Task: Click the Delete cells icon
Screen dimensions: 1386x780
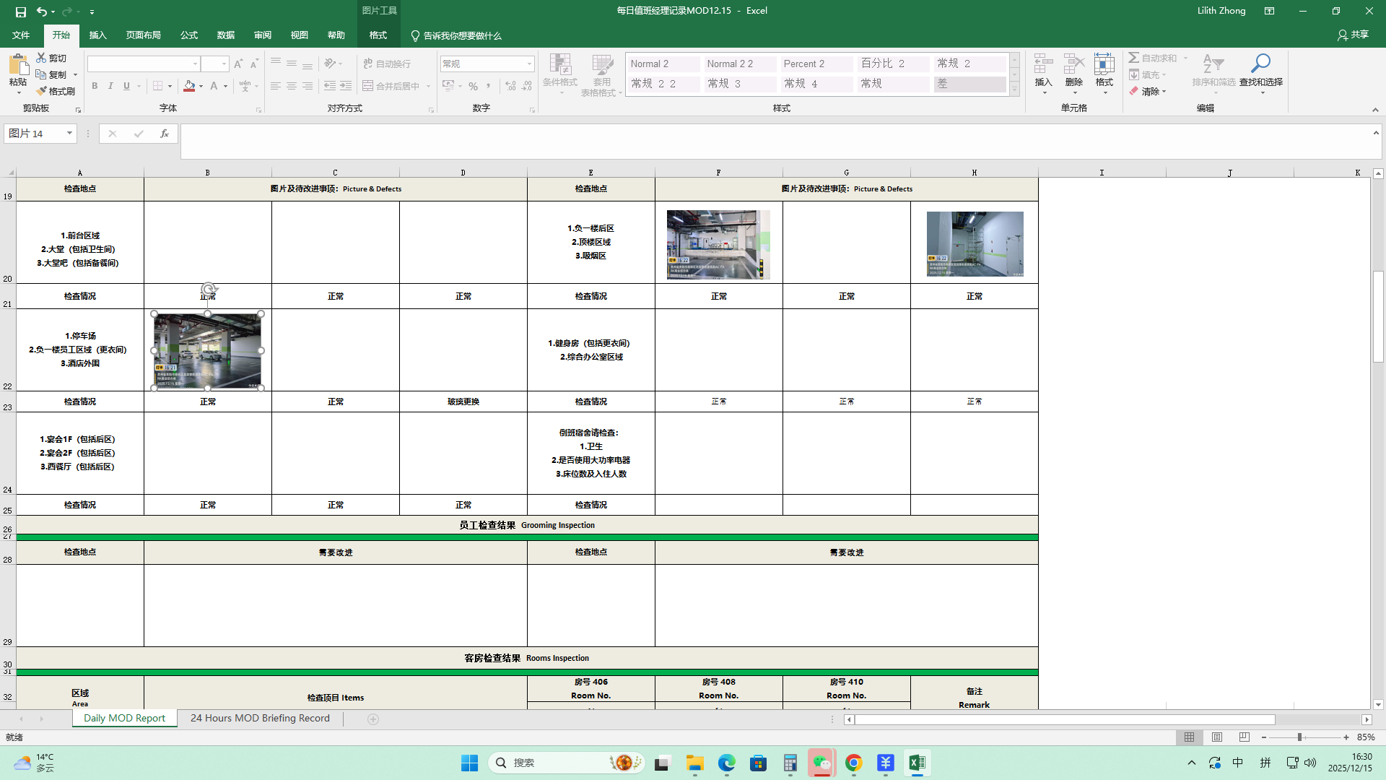Action: click(1073, 64)
